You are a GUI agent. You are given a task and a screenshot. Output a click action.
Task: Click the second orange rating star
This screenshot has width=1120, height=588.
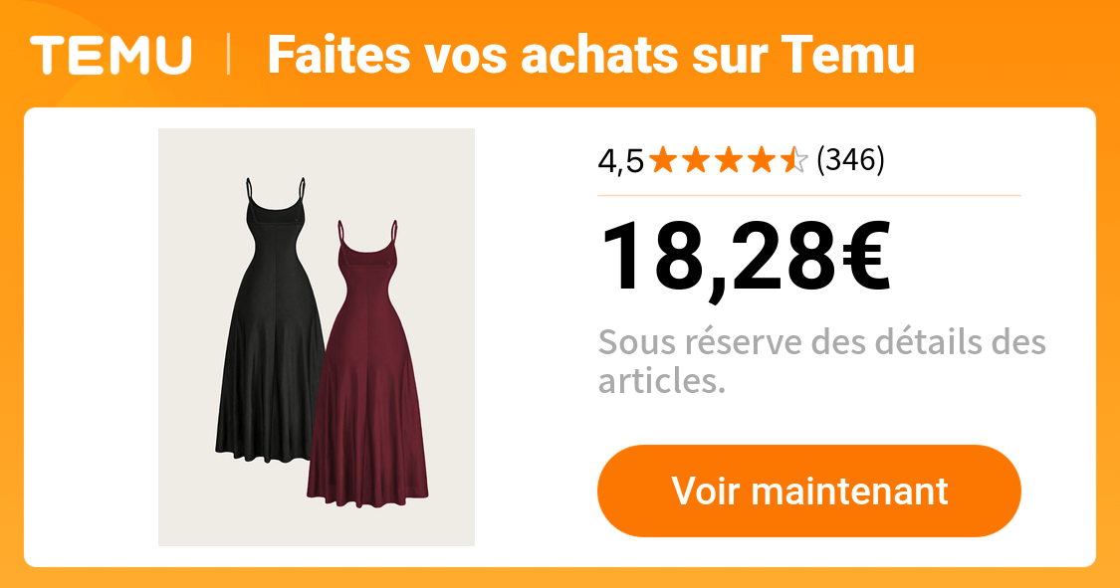click(696, 160)
